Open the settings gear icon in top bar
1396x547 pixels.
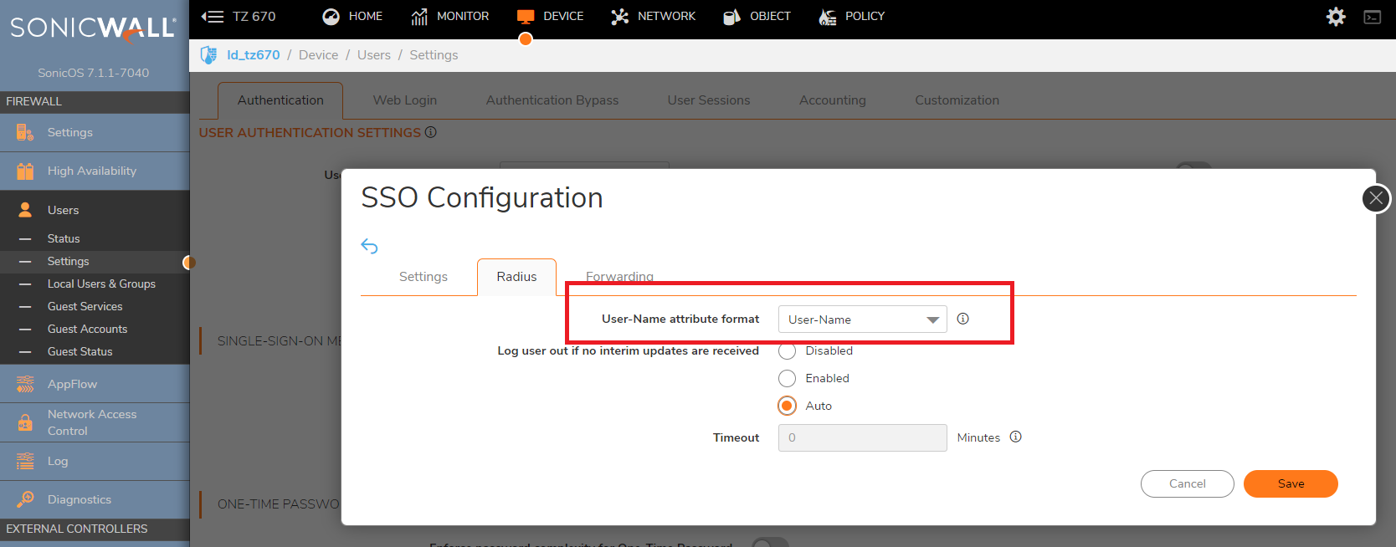click(x=1336, y=17)
